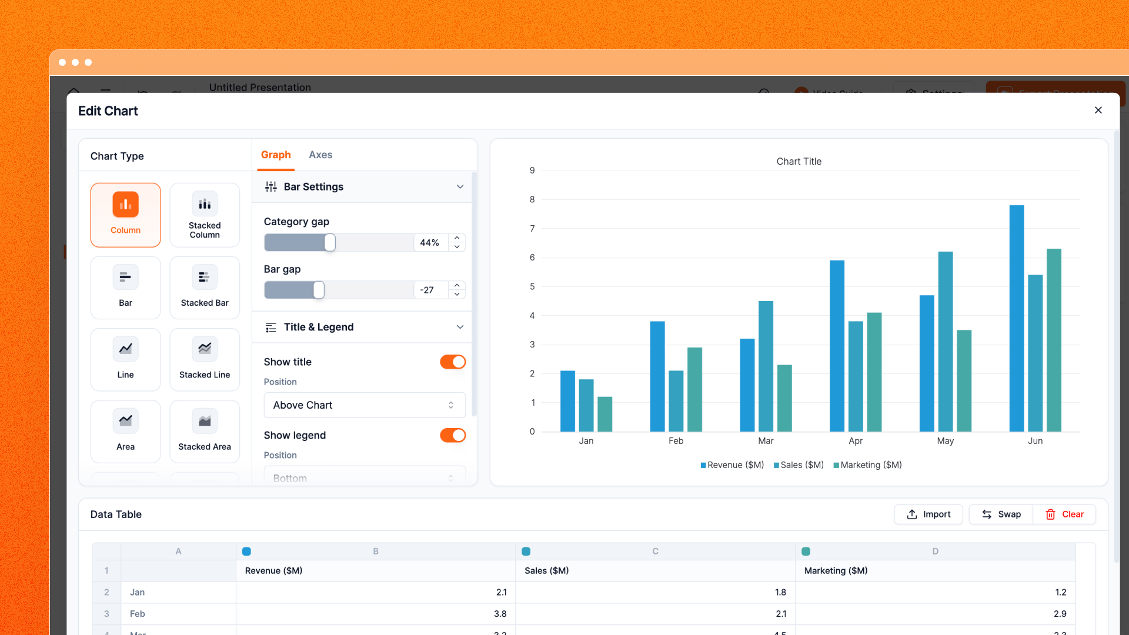The width and height of the screenshot is (1129, 635).
Task: Select column A header in data table
Action: coord(178,552)
